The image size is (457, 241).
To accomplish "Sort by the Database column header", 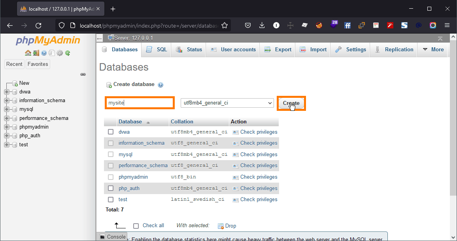I will 130,122.
